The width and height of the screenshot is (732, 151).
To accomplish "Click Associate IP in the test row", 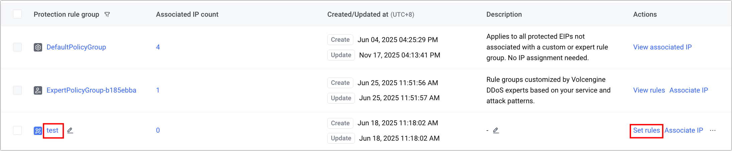I will (684, 130).
